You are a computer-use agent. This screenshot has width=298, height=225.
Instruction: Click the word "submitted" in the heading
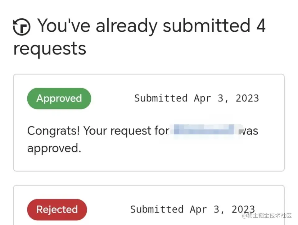click(206, 25)
